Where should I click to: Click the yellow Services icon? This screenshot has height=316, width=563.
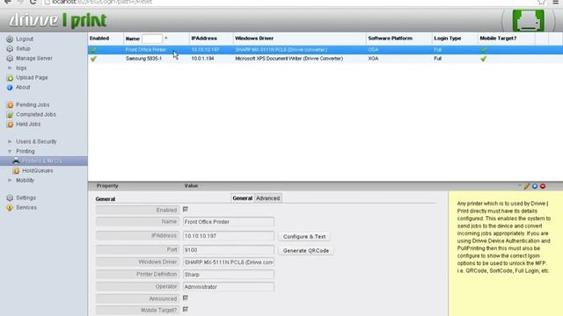[10, 207]
